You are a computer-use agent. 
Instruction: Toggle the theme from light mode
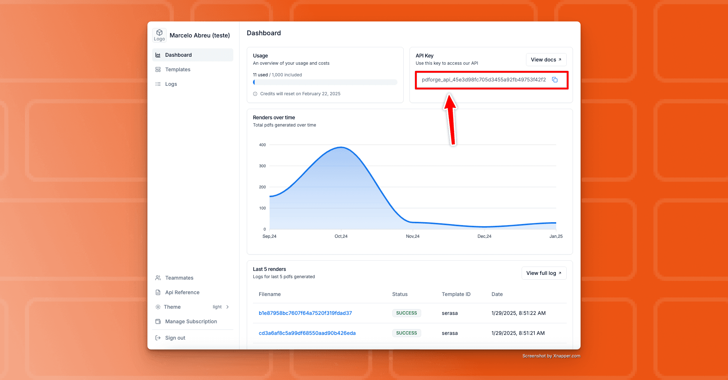tap(217, 307)
